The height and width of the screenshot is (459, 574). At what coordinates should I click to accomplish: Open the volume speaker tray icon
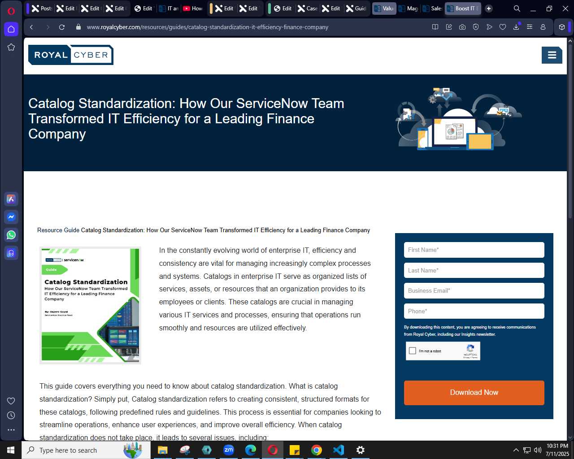tap(538, 450)
